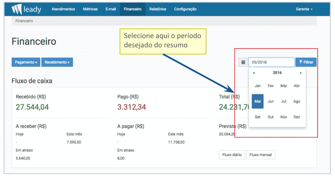The image size is (335, 176).
Task: Click overdue receivable 5.640,00
Action: click(23, 158)
